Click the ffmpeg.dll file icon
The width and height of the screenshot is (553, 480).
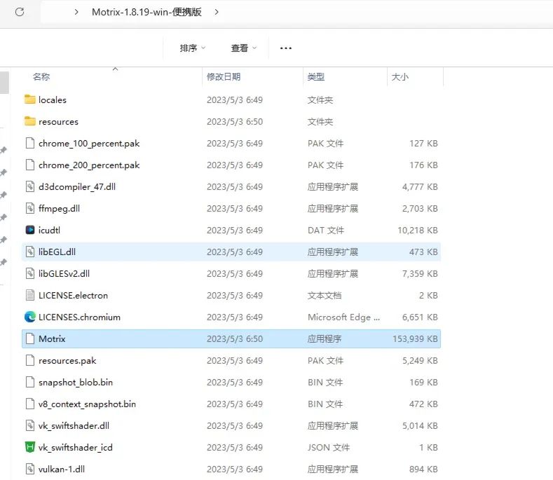pos(30,208)
